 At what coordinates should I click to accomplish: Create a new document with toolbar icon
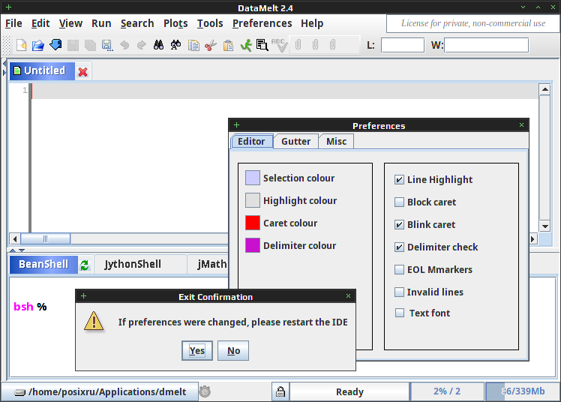tap(22, 46)
